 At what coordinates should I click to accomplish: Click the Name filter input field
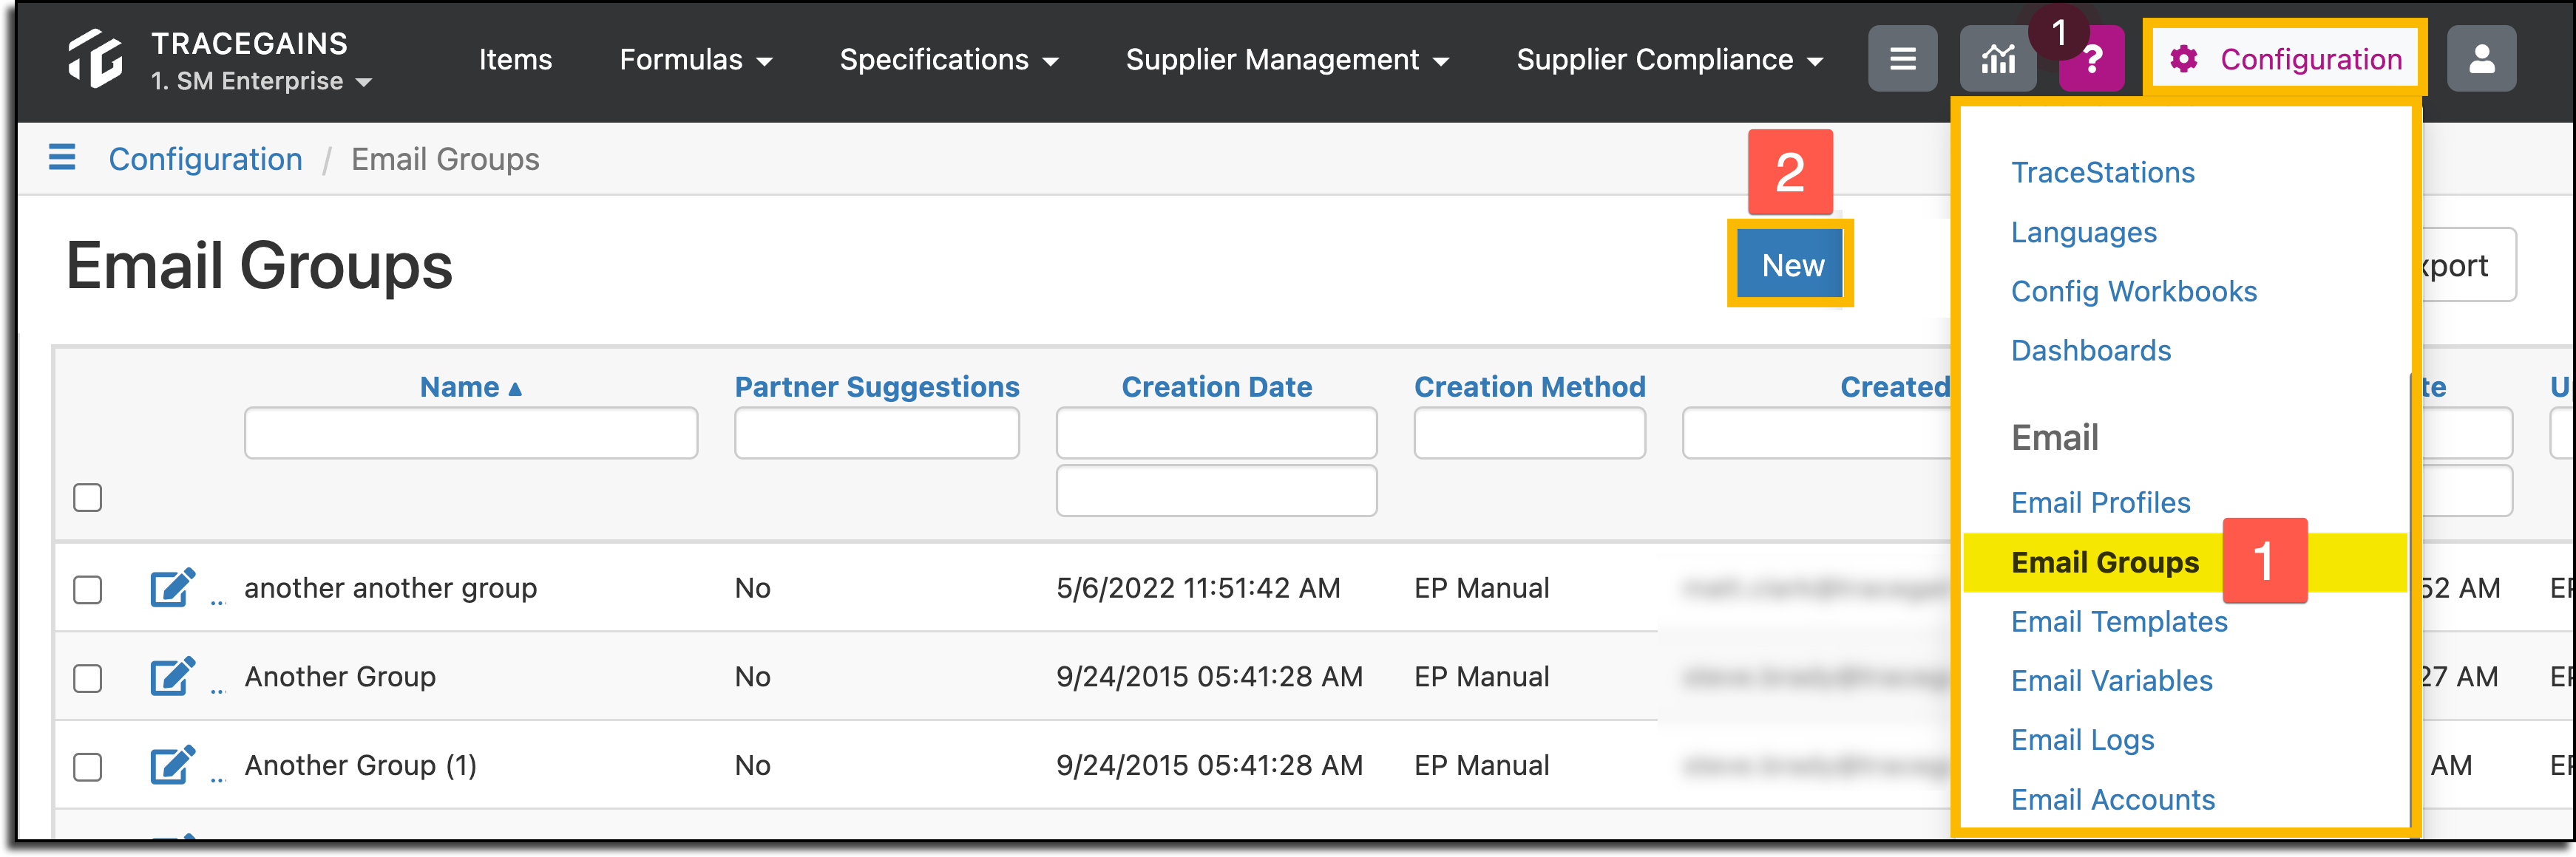tap(470, 432)
